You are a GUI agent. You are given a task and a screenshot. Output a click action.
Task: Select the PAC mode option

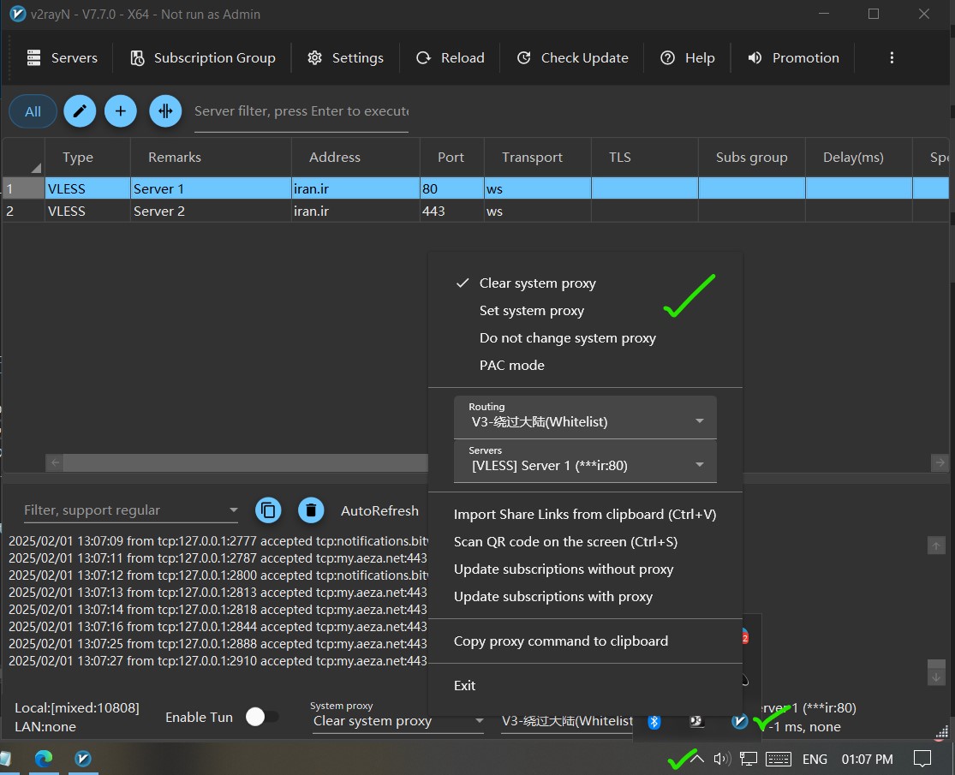tap(511, 366)
